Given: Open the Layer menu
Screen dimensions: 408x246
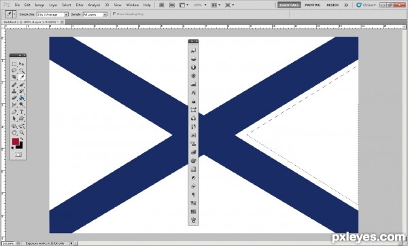Looking at the screenshot, I should [x=53, y=5].
